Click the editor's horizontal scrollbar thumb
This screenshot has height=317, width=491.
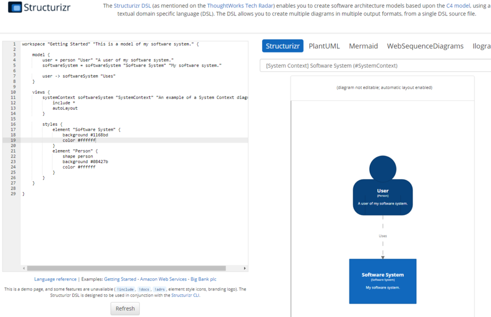[126, 268]
